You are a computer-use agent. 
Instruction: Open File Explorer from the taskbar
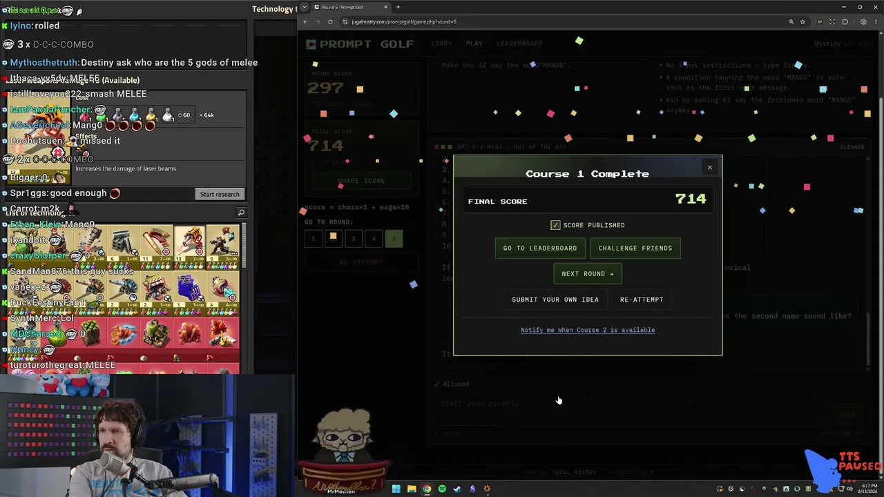point(412,489)
